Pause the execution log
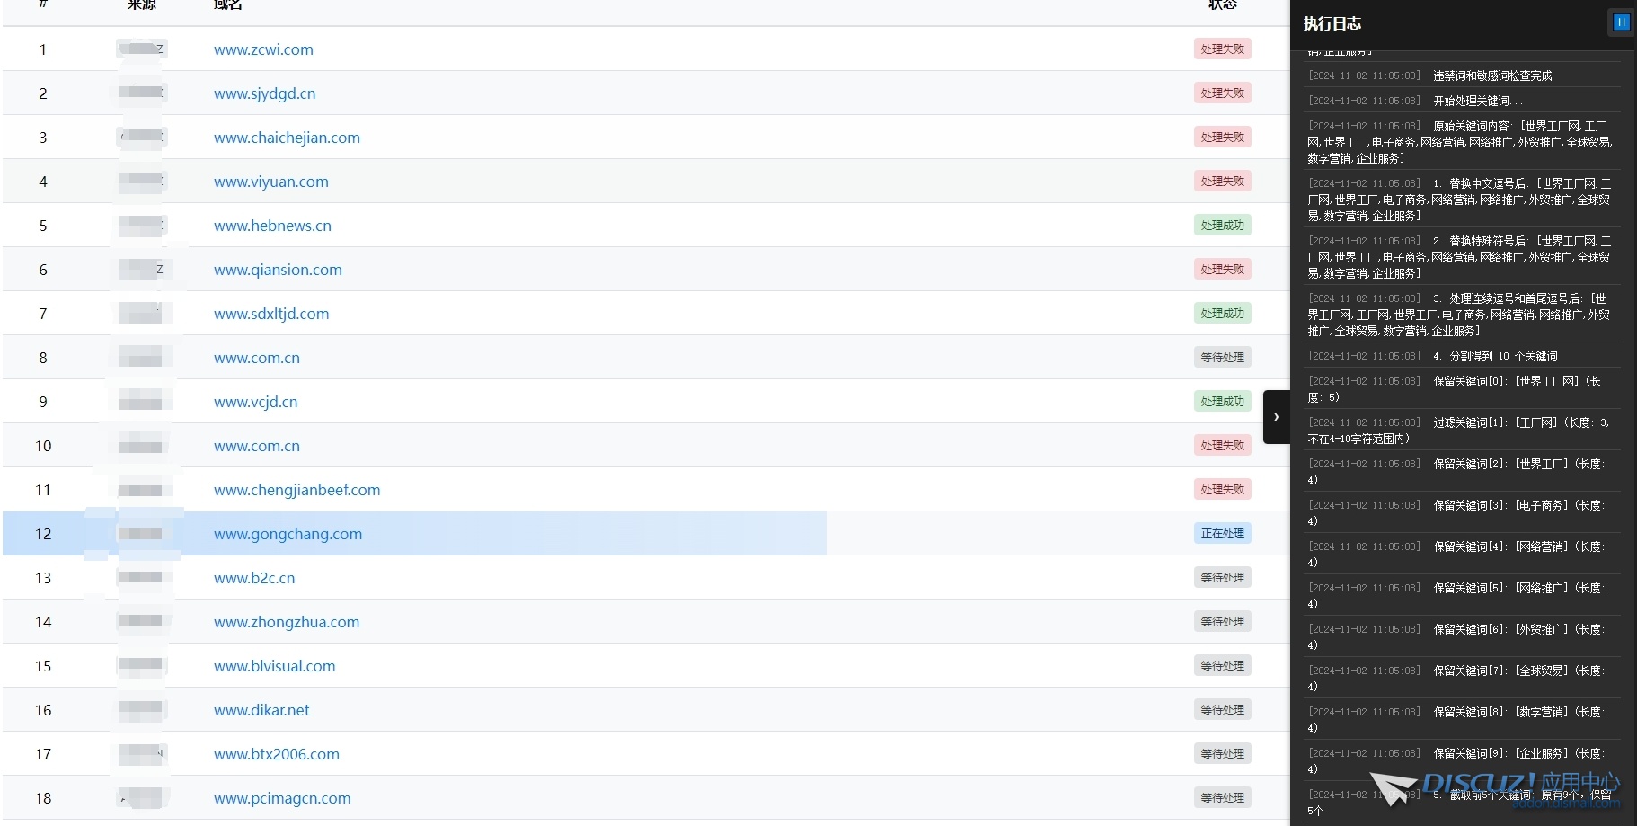The width and height of the screenshot is (1637, 826). coord(1621,22)
